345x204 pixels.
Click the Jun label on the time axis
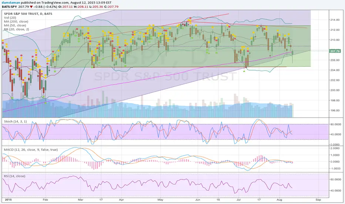198,200
